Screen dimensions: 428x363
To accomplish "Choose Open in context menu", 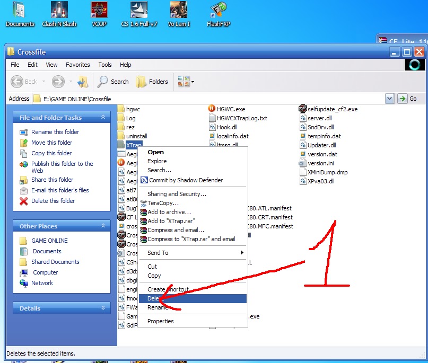I will point(193,152).
